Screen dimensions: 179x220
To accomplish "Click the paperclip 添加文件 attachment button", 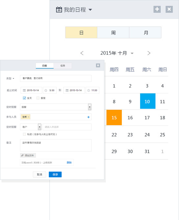I will coord(28,155).
